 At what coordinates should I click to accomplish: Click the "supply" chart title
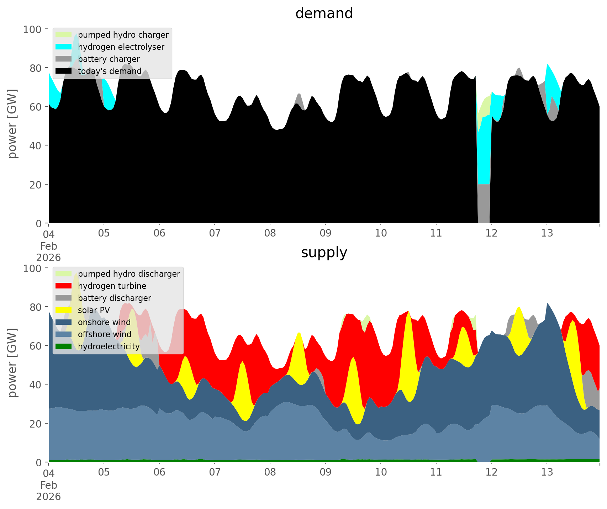324,253
